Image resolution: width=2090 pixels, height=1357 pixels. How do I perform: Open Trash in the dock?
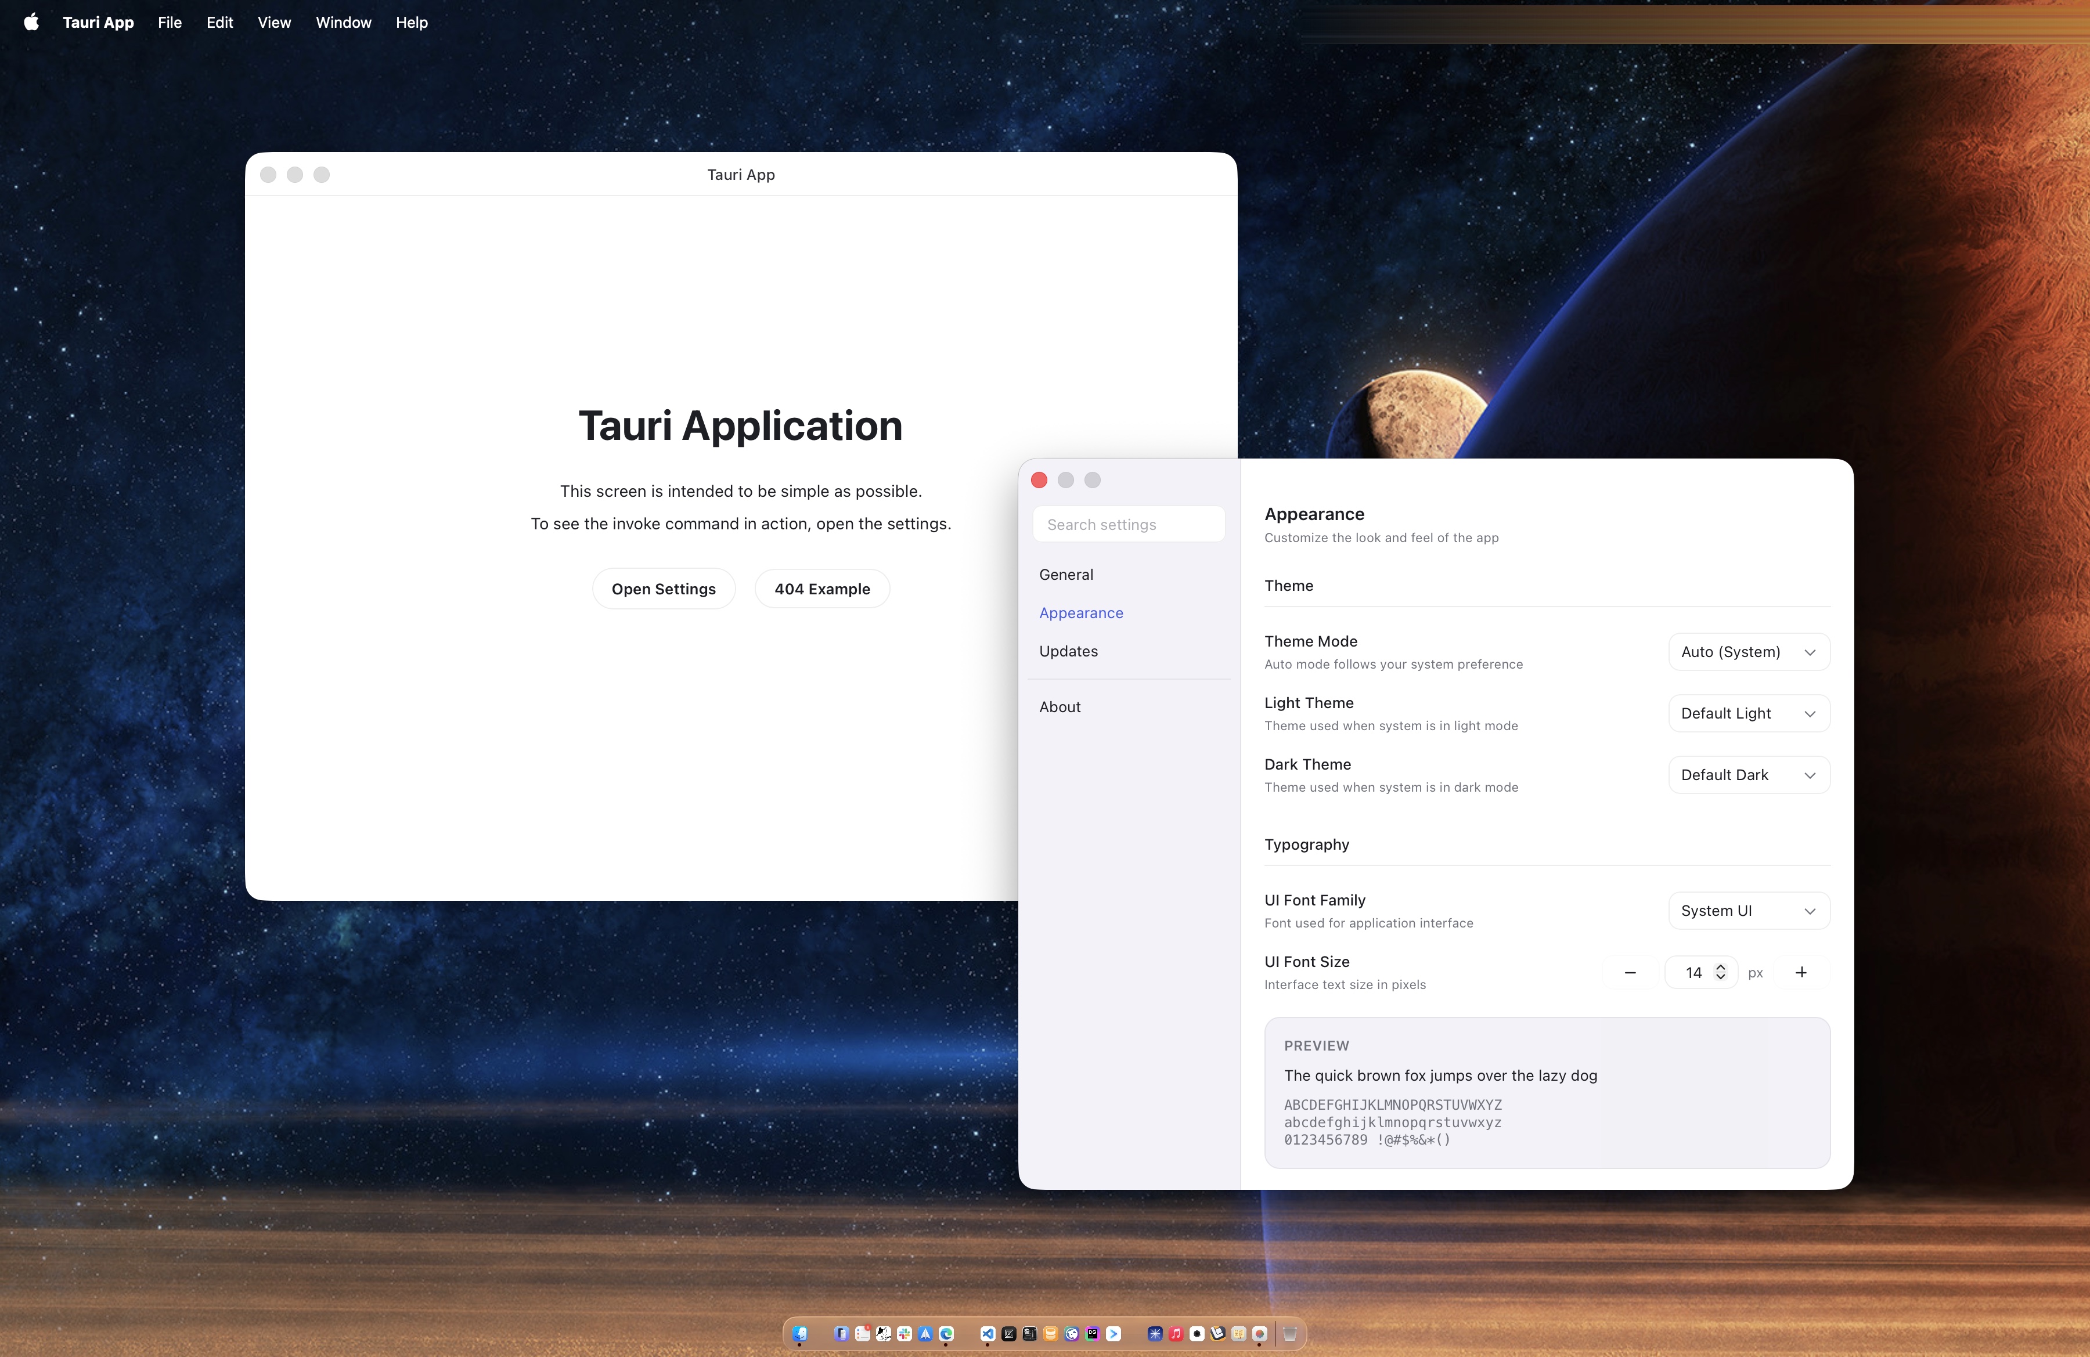click(1290, 1333)
